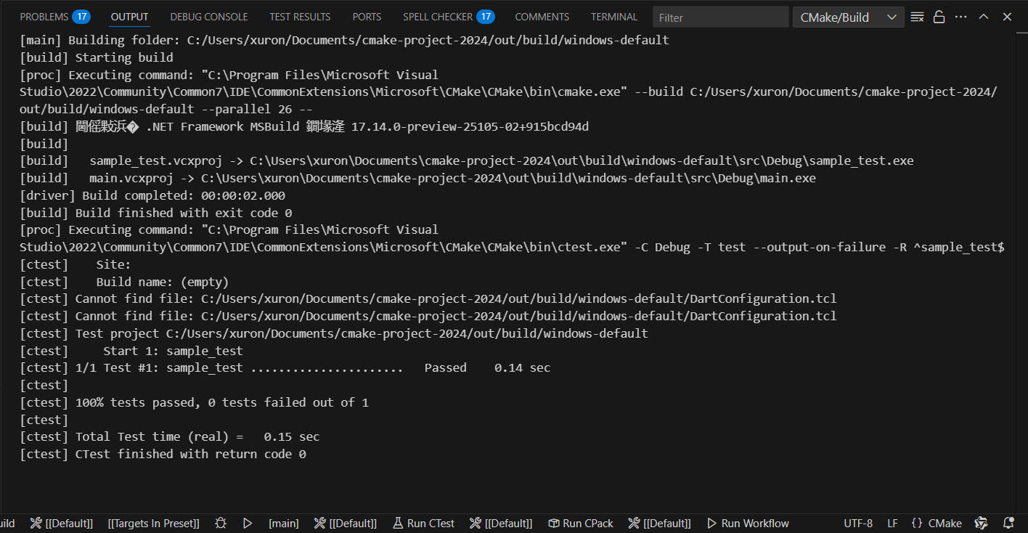Open the COMMENTS tab
This screenshot has width=1028, height=533.
(x=542, y=17)
